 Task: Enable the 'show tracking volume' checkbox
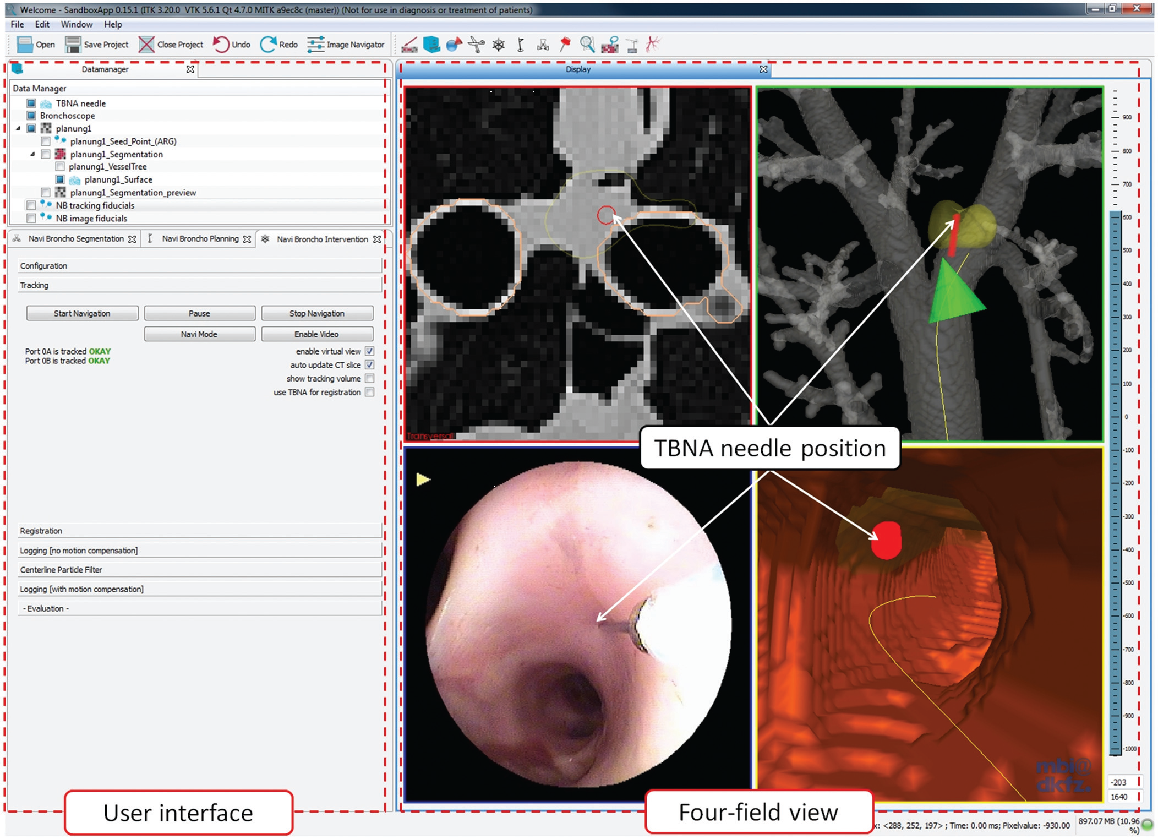click(x=370, y=379)
